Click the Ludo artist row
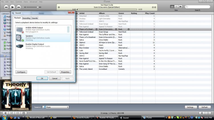Screen dimensions: 214x120 pyautogui.click(x=115, y=51)
